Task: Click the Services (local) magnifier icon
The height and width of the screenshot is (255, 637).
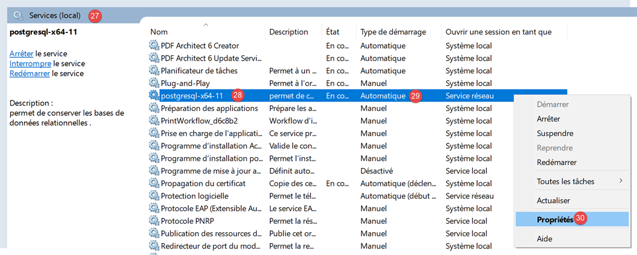Action: click(19, 16)
